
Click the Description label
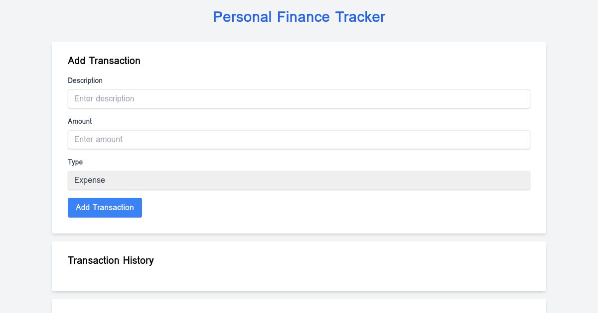[85, 80]
